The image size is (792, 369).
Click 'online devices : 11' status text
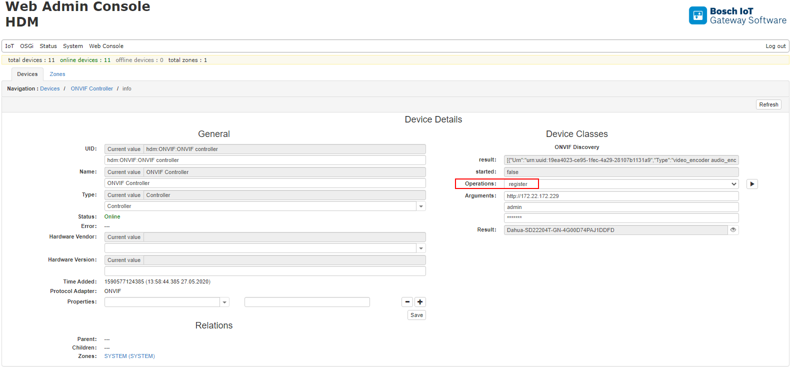click(85, 60)
